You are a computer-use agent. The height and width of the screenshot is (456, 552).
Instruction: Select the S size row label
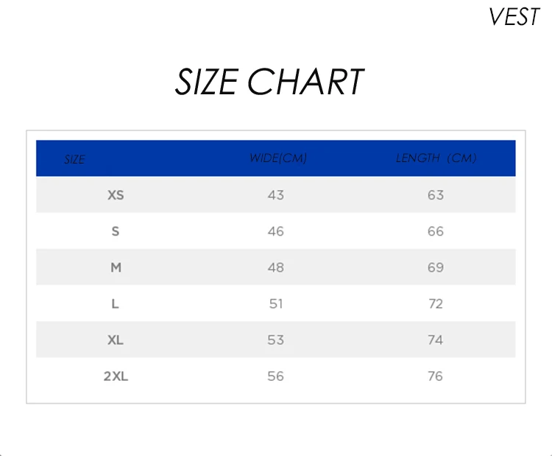116,231
